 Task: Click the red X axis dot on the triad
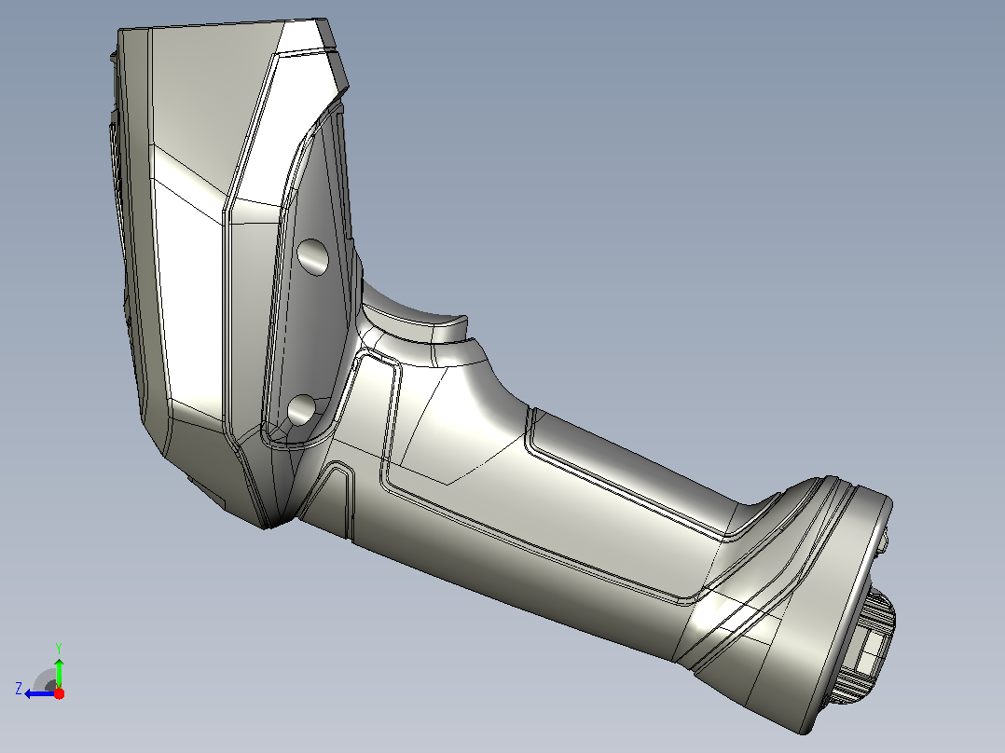point(59,693)
